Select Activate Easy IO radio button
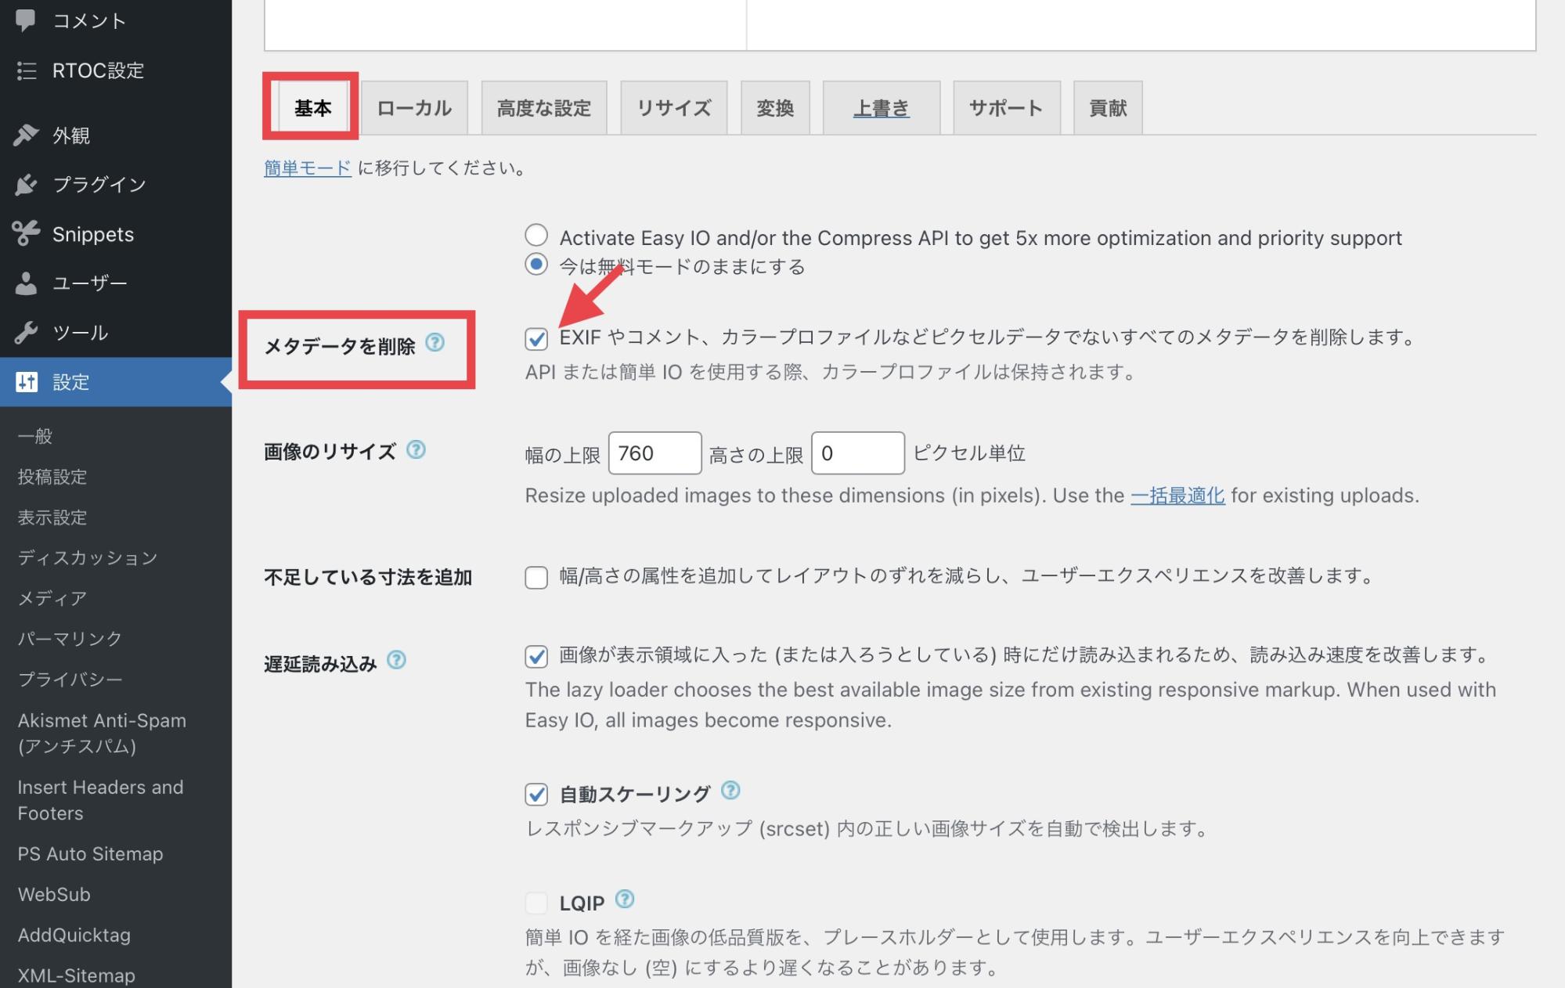The image size is (1565, 988). click(x=536, y=234)
